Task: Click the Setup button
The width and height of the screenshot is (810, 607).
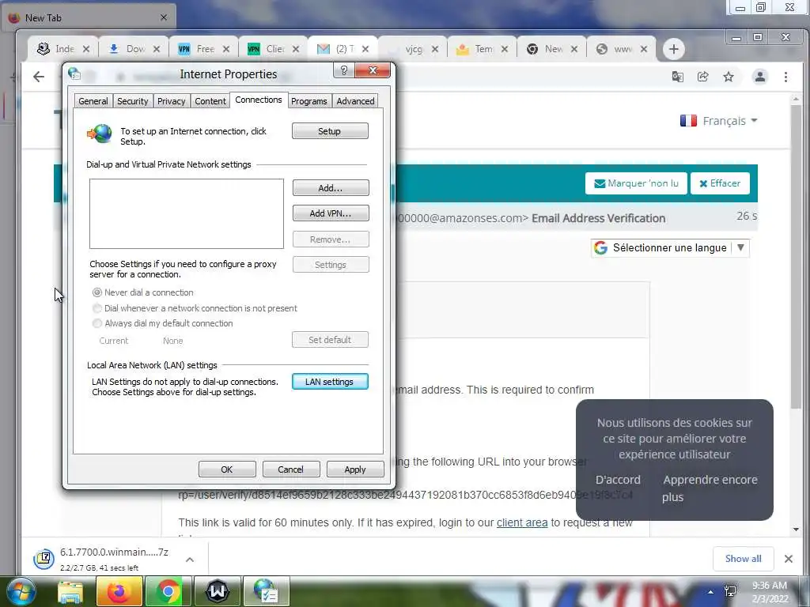Action: [330, 131]
